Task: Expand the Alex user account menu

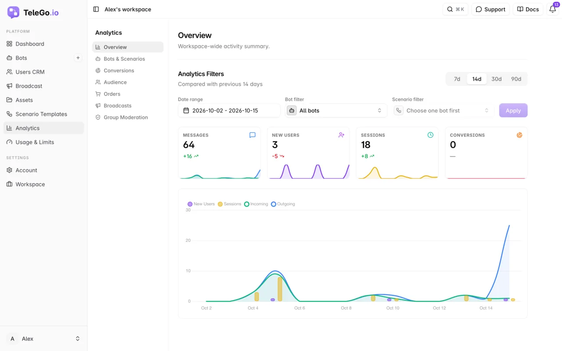Action: (x=44, y=339)
